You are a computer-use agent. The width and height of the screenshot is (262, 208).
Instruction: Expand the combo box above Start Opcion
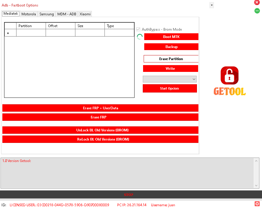170,79
